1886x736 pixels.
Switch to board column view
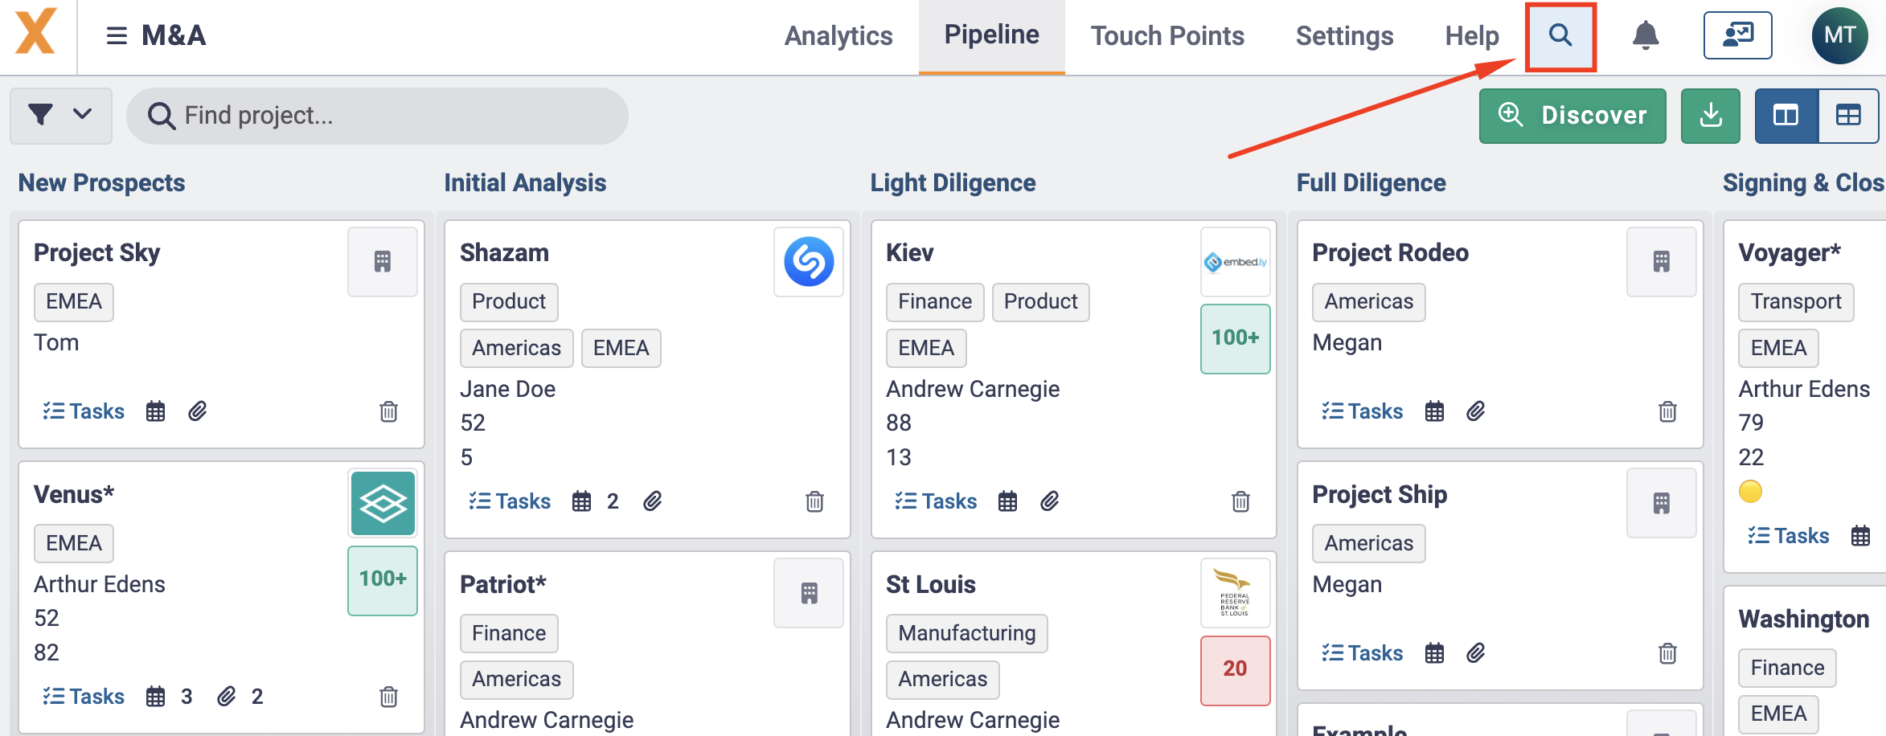click(1786, 116)
